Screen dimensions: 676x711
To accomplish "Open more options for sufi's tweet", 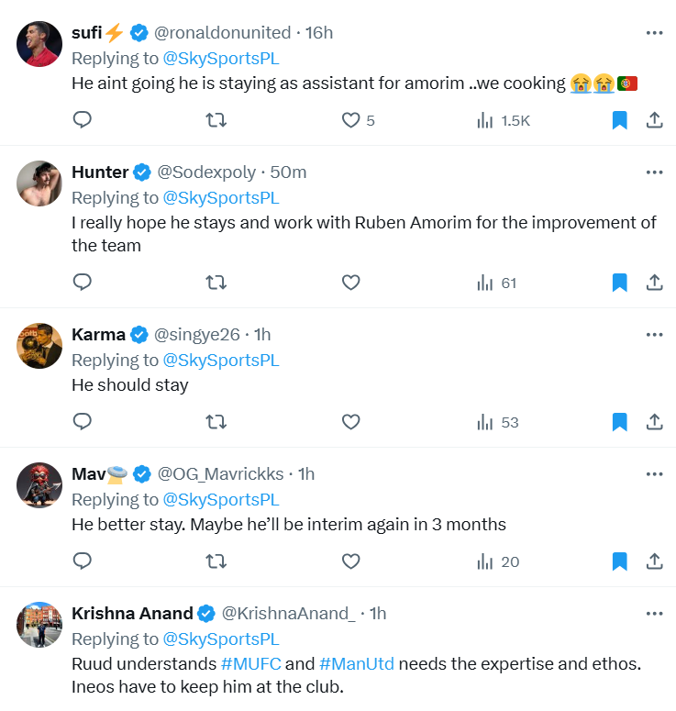I will [654, 33].
